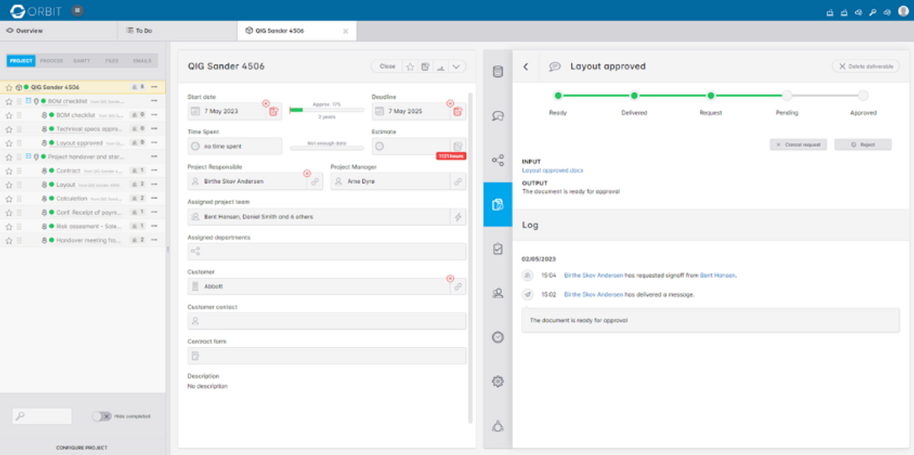Expand the chevron dropdown next to Close

456,67
